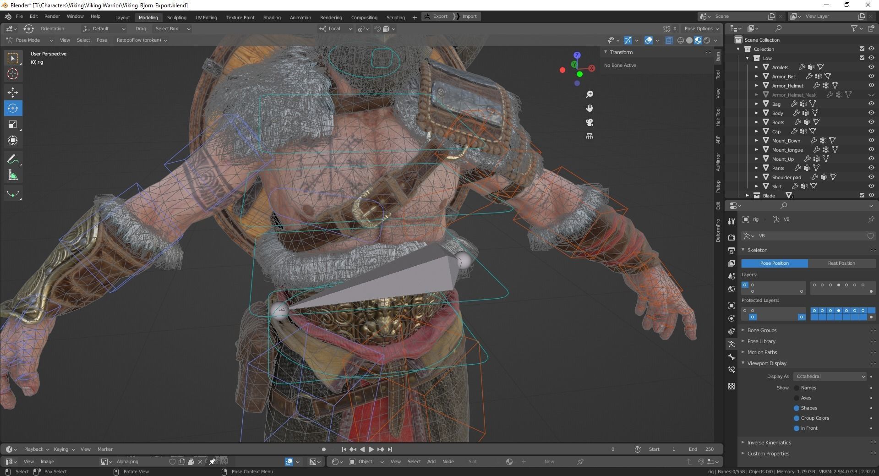This screenshot has height=476, width=879.
Task: Activate the Scale tool
Action: coord(13,124)
